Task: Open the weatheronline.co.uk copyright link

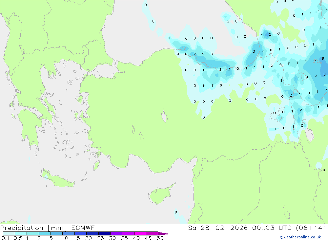Action: 300,237
